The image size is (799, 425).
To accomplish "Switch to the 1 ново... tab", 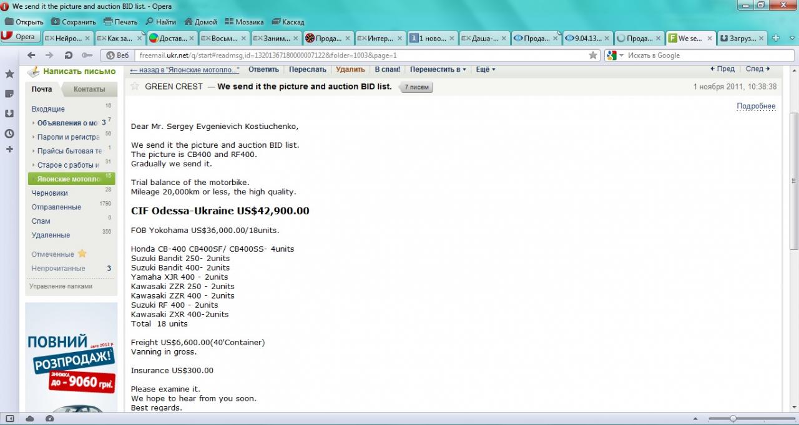I will [432, 38].
